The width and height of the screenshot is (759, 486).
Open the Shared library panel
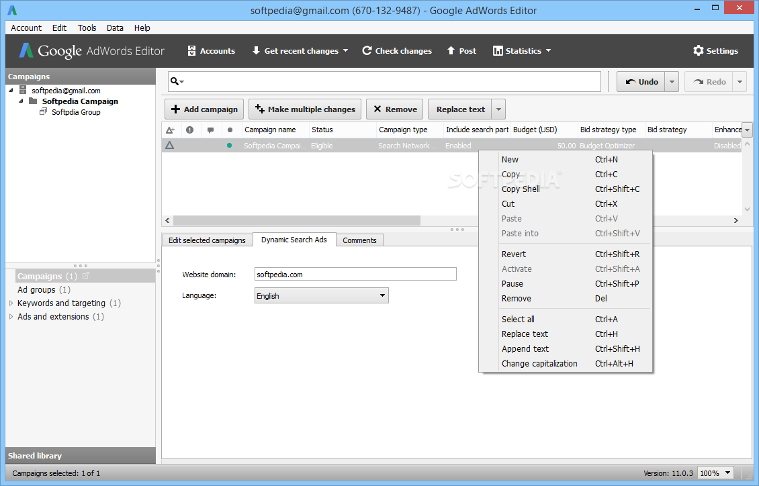pyautogui.click(x=81, y=456)
